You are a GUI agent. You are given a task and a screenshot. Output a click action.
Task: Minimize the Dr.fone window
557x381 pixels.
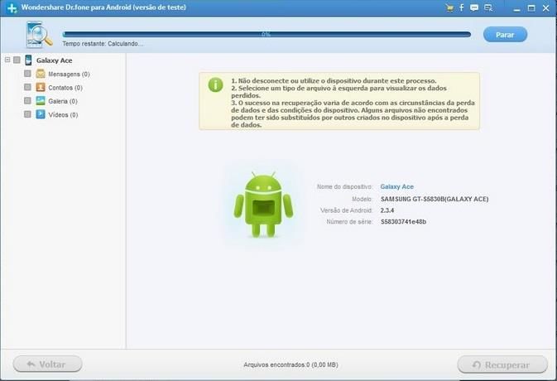coord(516,8)
